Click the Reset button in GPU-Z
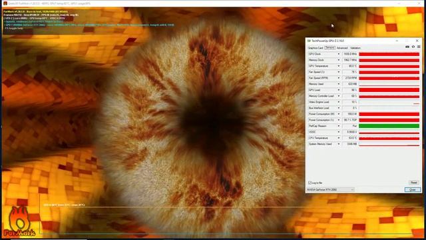426x240 pixels. 414,183
